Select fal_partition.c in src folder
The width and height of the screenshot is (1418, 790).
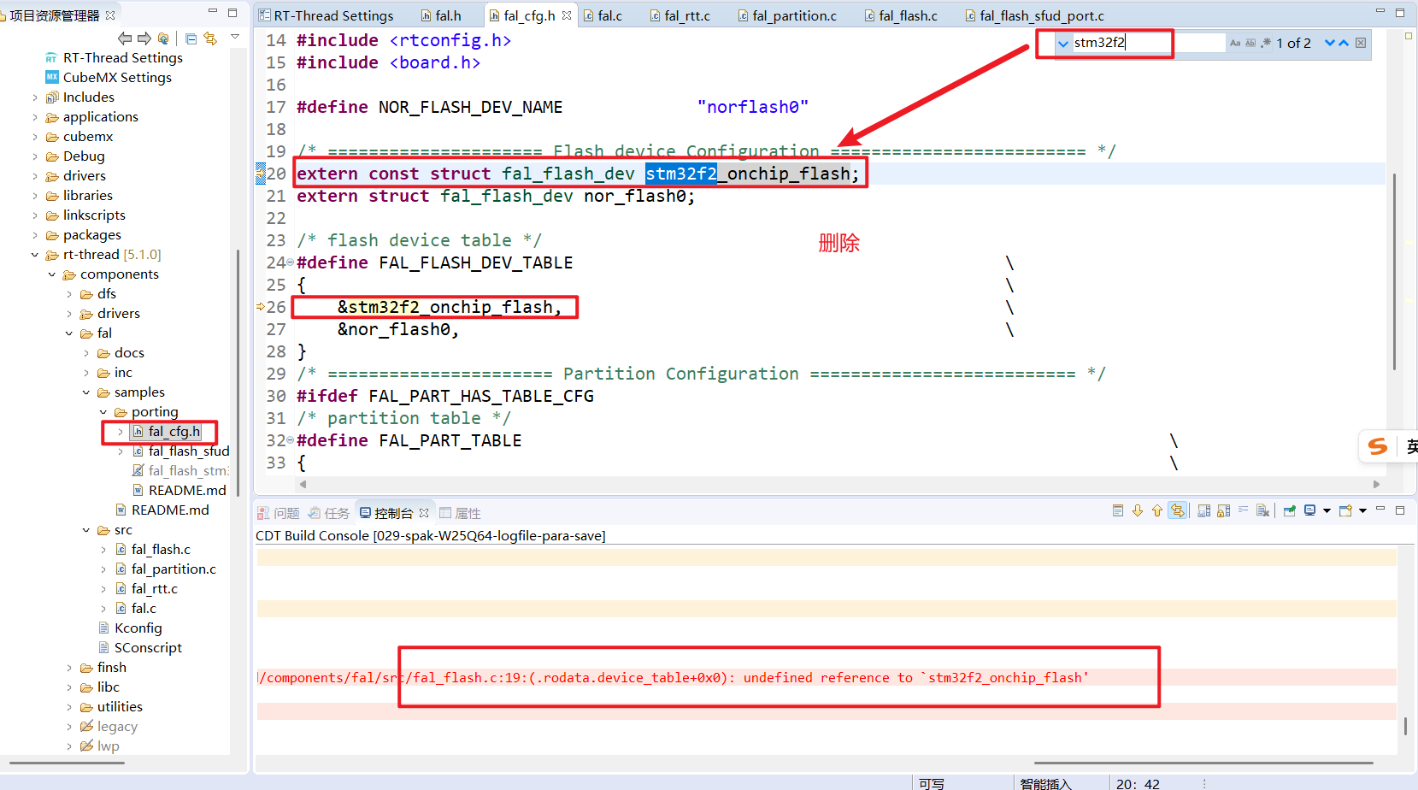tap(174, 569)
